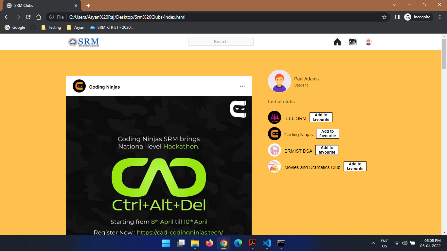The height and width of the screenshot is (251, 447).
Task: Open the calendar icon in the navbar
Action: click(x=353, y=42)
